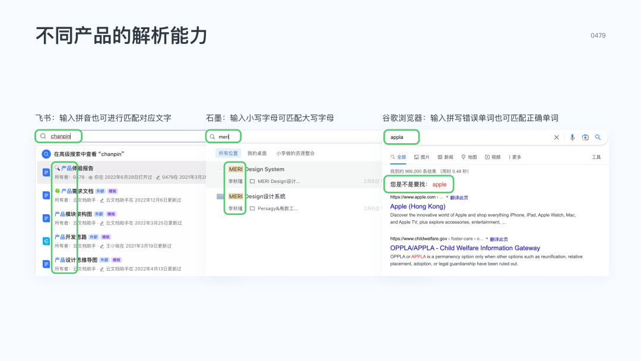Click the 模板 tag on 产品设计思维导图
The image size is (641, 361).
tap(116, 259)
